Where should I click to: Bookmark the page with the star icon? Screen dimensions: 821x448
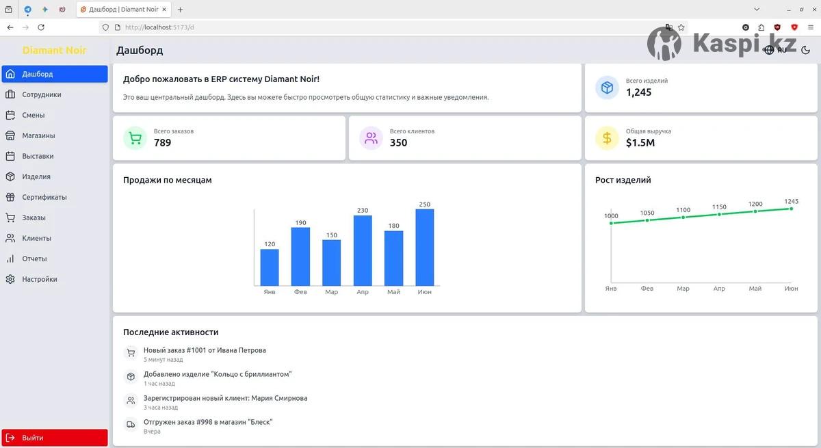pos(681,27)
